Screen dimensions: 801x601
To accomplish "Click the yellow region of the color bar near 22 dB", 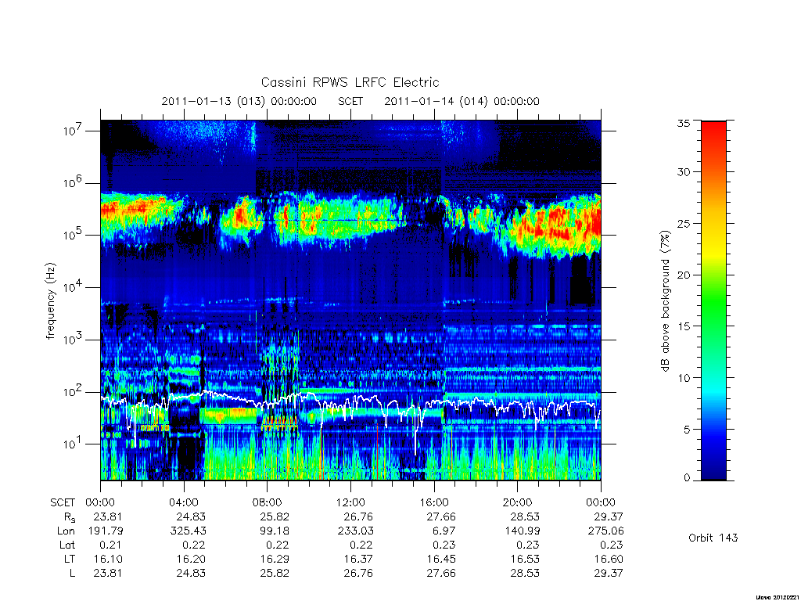I will (x=713, y=254).
